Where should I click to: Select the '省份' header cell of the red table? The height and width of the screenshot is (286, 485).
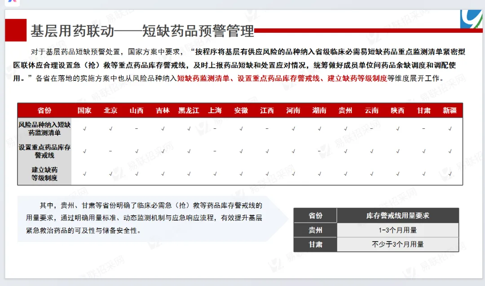tap(44, 110)
